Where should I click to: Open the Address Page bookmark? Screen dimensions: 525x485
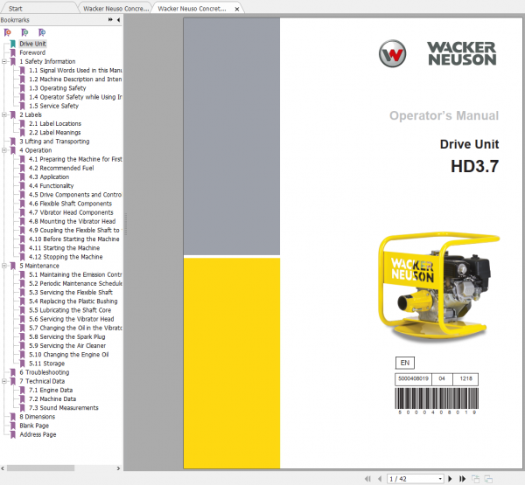(x=38, y=435)
